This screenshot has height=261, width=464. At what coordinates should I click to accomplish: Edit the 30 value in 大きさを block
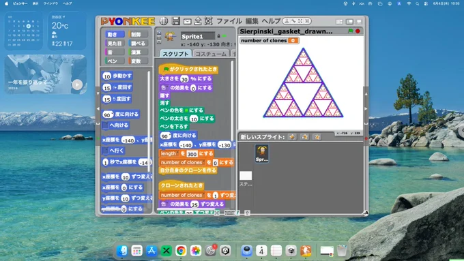pos(184,79)
